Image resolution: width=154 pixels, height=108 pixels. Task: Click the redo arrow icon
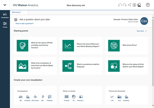(x=124, y=5)
